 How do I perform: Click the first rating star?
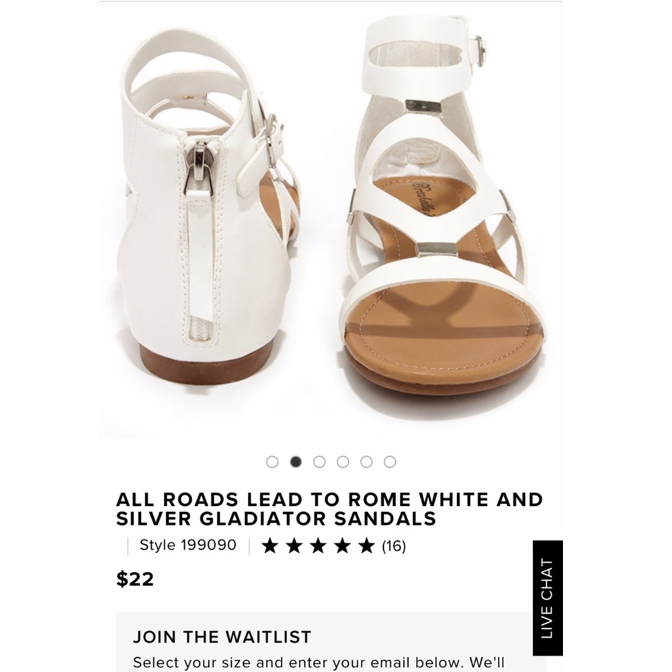(270, 546)
